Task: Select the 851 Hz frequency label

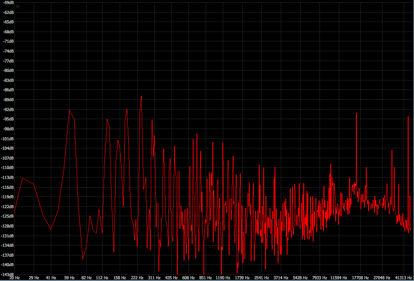Action: (x=206, y=277)
